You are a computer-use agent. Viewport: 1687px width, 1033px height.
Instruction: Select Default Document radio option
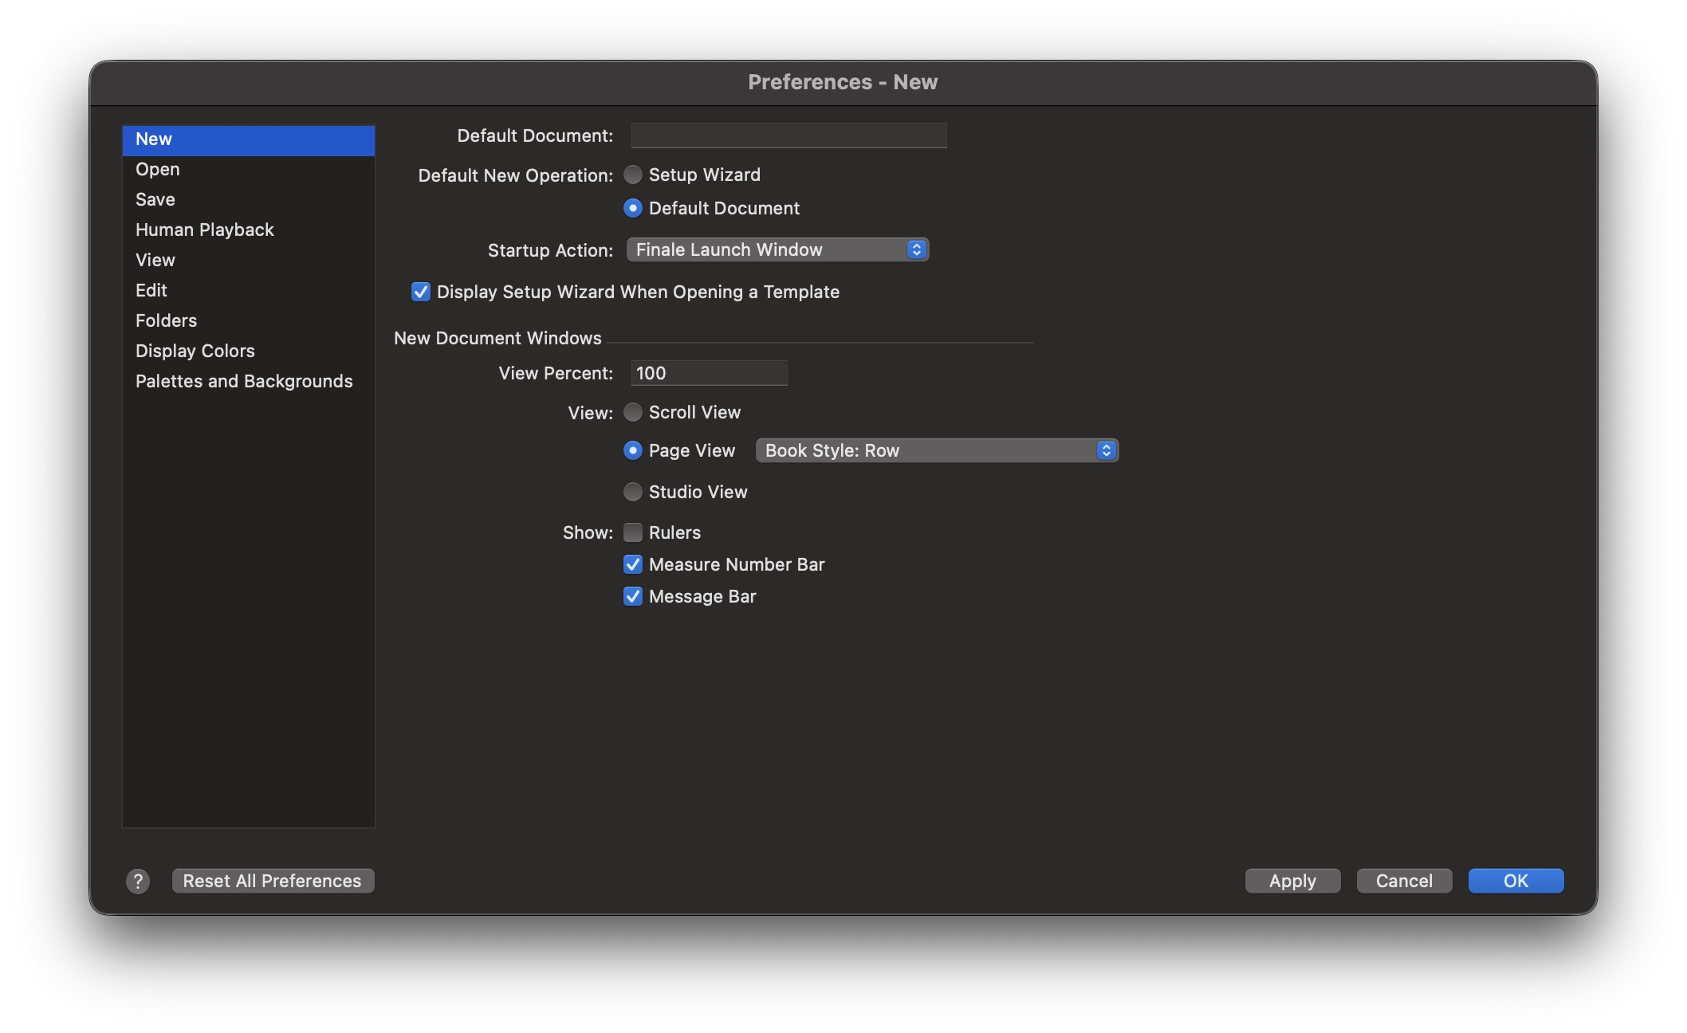coord(633,208)
